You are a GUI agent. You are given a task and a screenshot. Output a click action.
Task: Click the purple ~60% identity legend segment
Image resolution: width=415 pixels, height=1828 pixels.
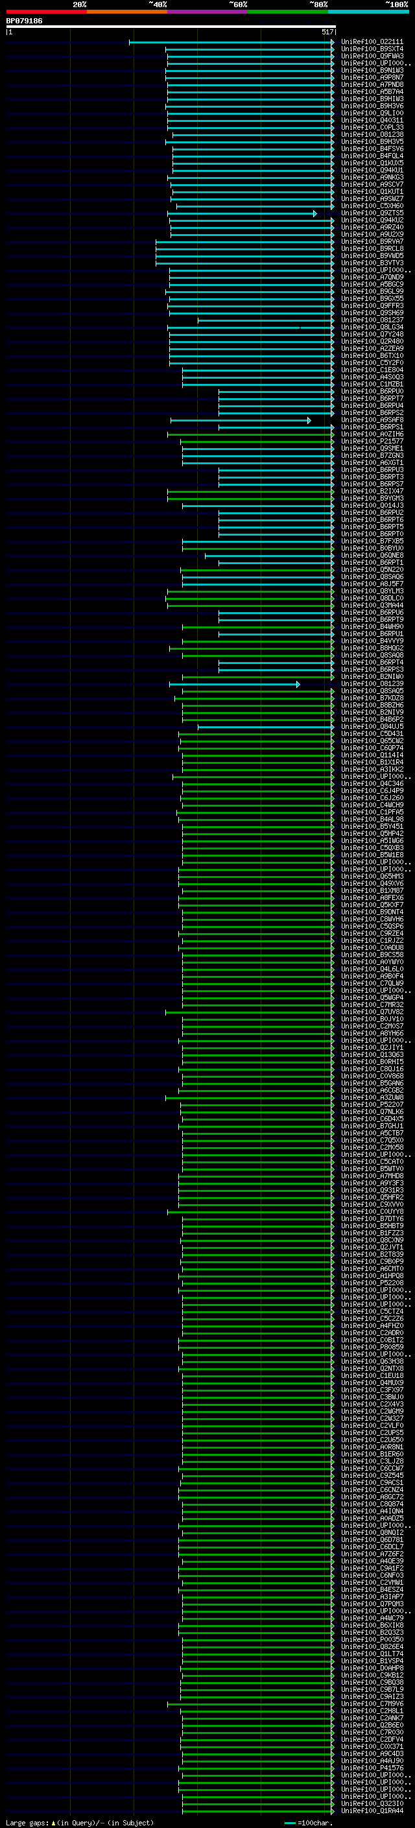pos(207,12)
